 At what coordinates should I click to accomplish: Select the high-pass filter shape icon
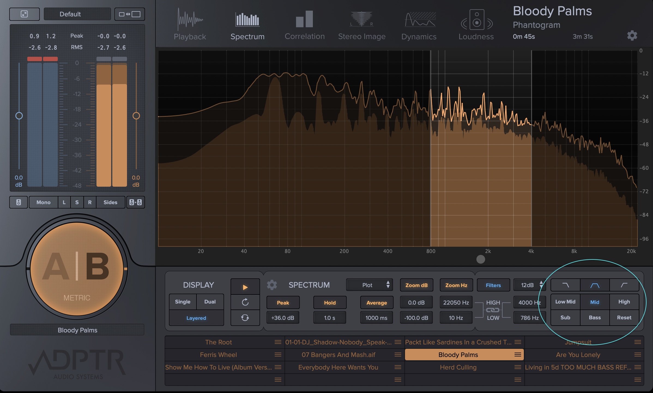pyautogui.click(x=624, y=285)
